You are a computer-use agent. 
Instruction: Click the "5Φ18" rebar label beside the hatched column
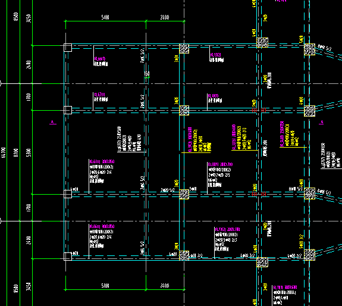[193, 189]
